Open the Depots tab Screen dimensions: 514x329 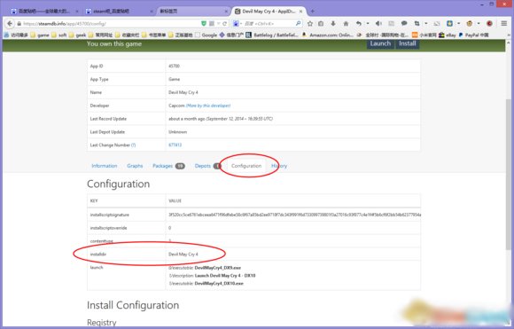click(207, 166)
